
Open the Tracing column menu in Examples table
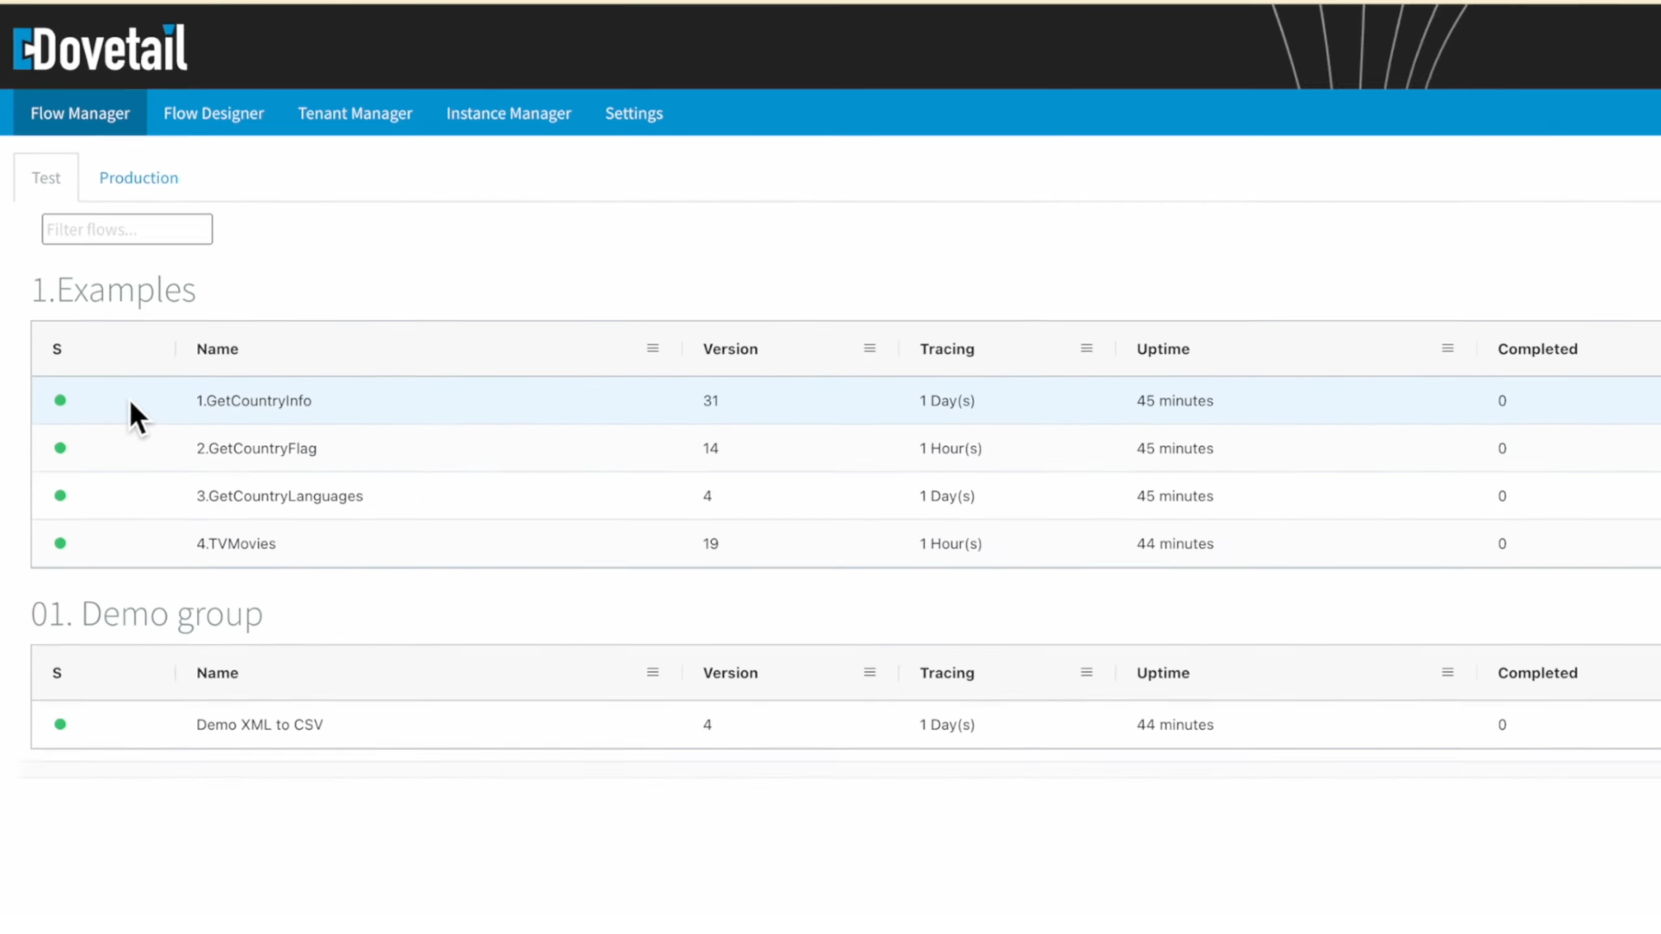pyautogui.click(x=1087, y=349)
